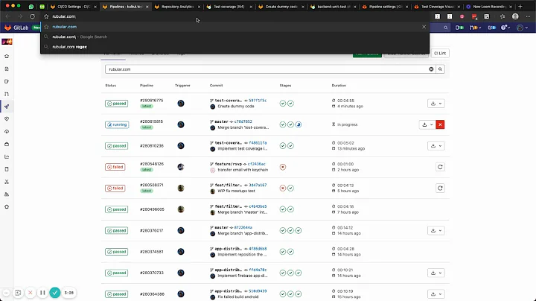Submit pipeline filter with search button
This screenshot has width=536, height=301.
pyautogui.click(x=440, y=69)
